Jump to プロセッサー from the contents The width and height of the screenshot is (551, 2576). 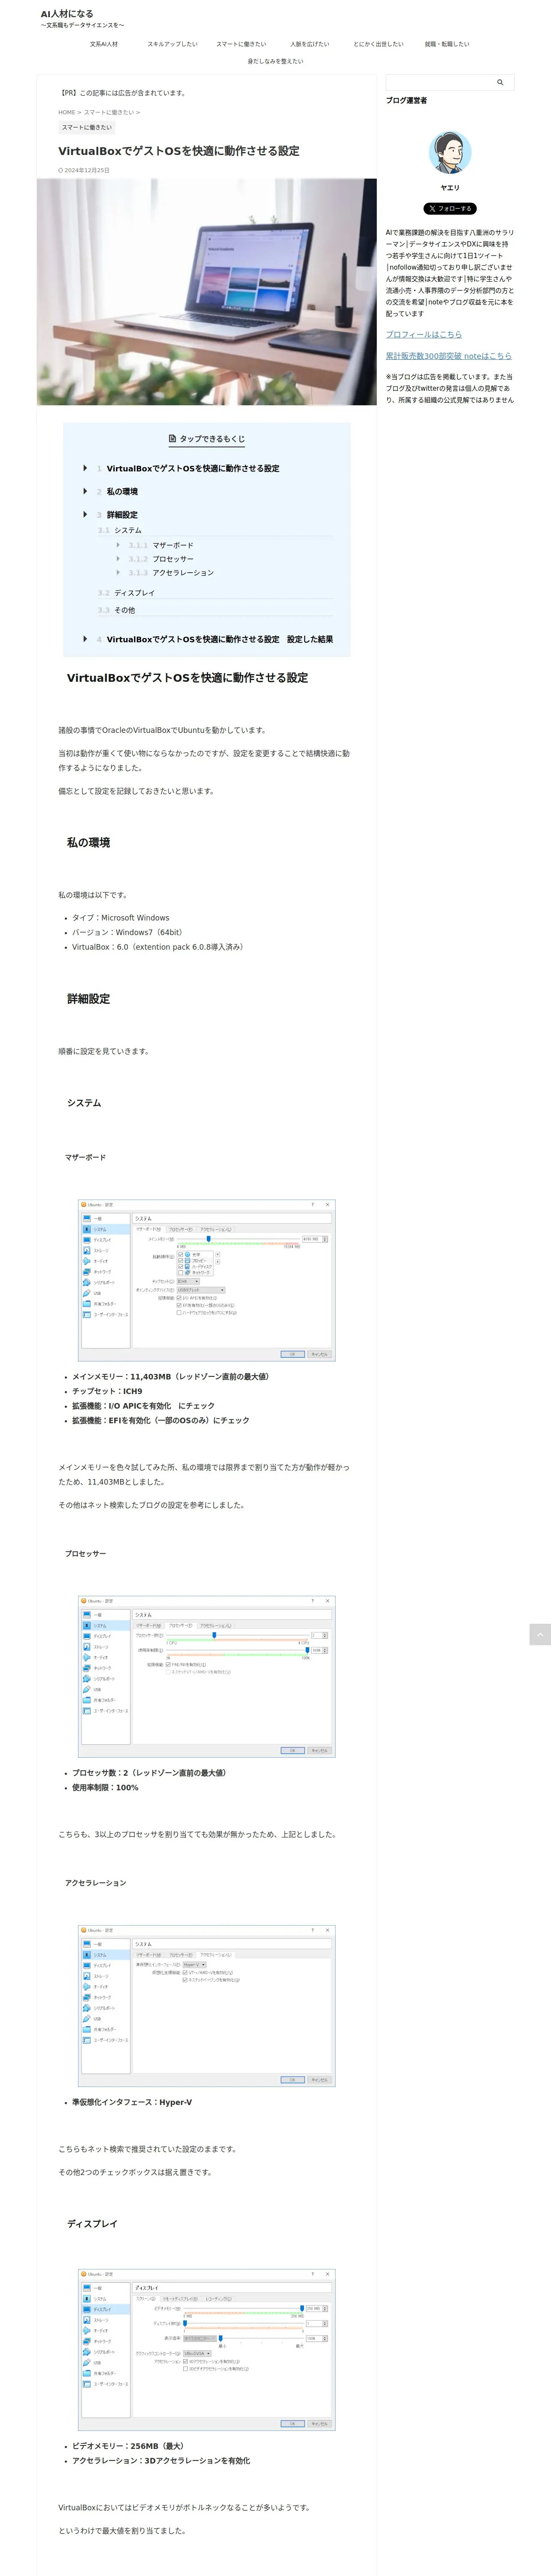click(173, 559)
